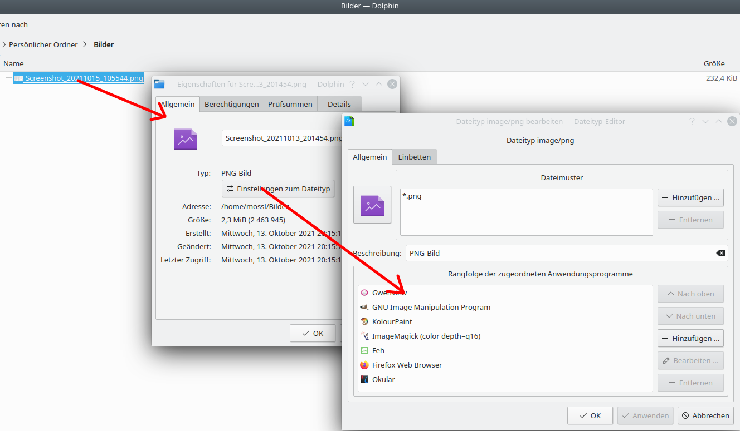Viewport: 740px width, 431px height.
Task: Confirm with OK in the Dateityp-Editor
Action: [x=590, y=415]
